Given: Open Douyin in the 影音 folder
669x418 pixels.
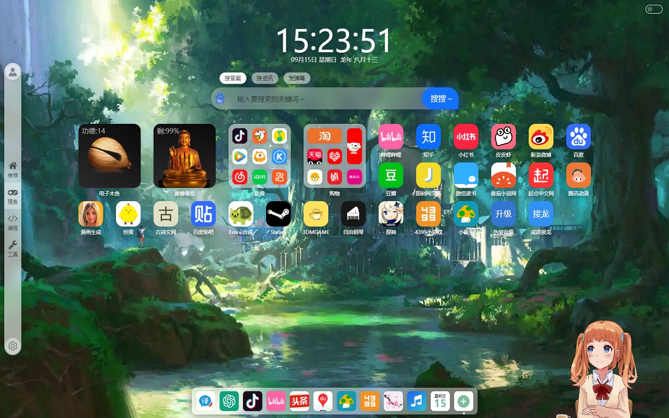Looking at the screenshot, I should [240, 136].
